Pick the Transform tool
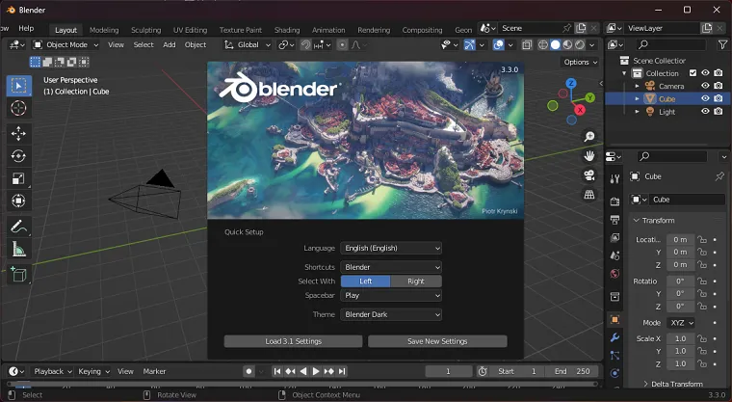The width and height of the screenshot is (732, 402). click(x=18, y=201)
